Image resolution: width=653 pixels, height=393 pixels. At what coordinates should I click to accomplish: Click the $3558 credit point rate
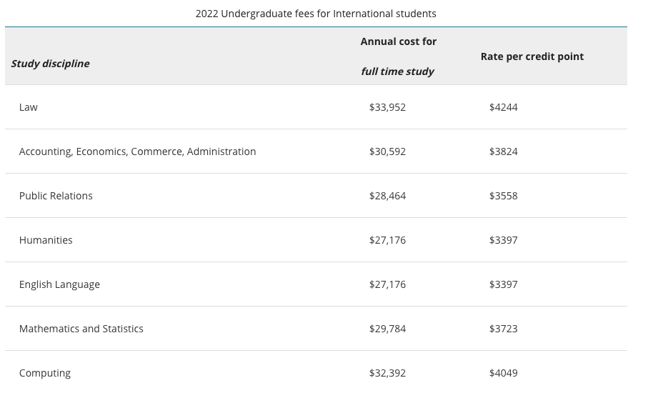pos(503,196)
